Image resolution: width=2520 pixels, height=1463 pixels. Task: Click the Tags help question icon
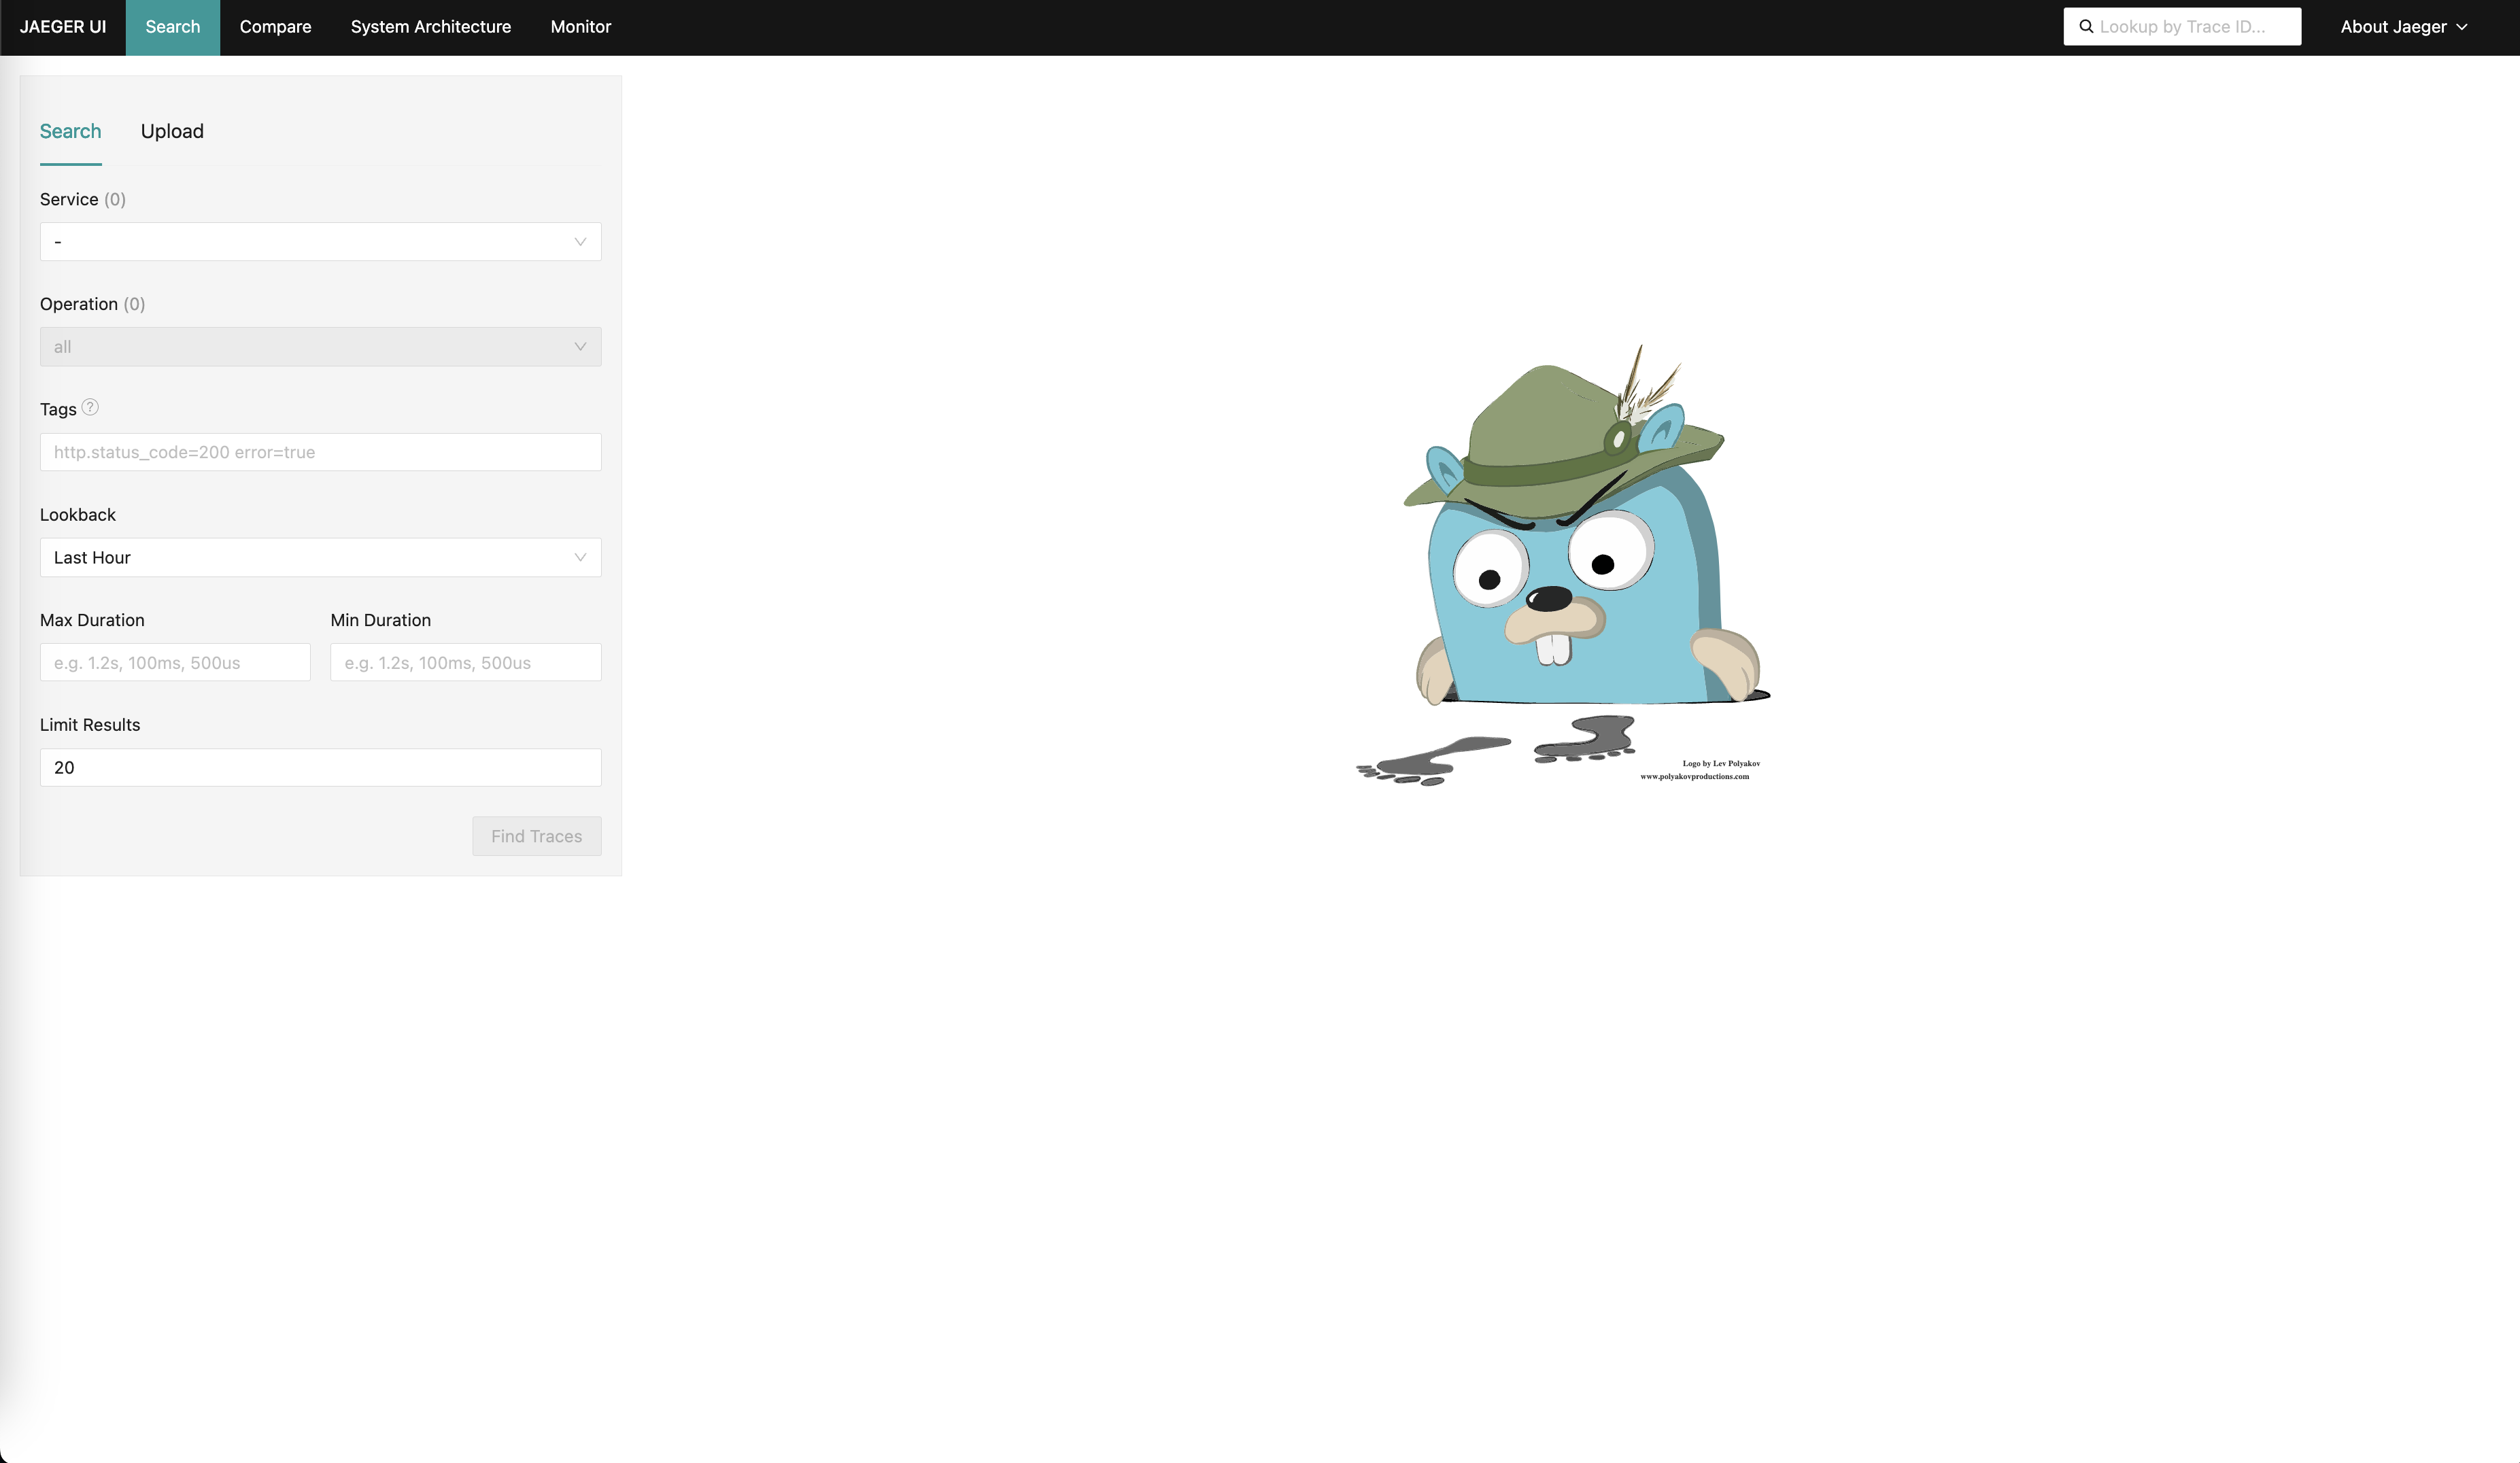coord(90,407)
